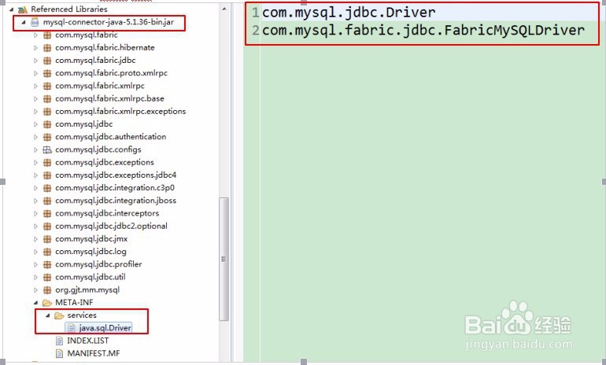Select the com.mysql.jdbc.jmx package name
Image resolution: width=606 pixels, height=365 pixels.
pyautogui.click(x=91, y=239)
